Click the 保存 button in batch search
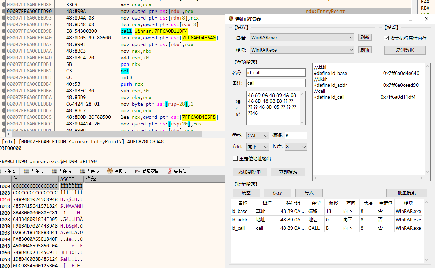Image resolution: width=435 pixels, height=268 pixels. coord(278,193)
